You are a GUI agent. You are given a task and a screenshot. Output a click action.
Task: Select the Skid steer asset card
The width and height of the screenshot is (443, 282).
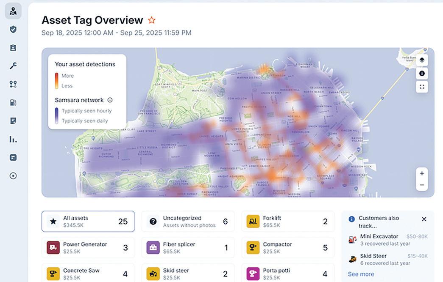coord(188,273)
